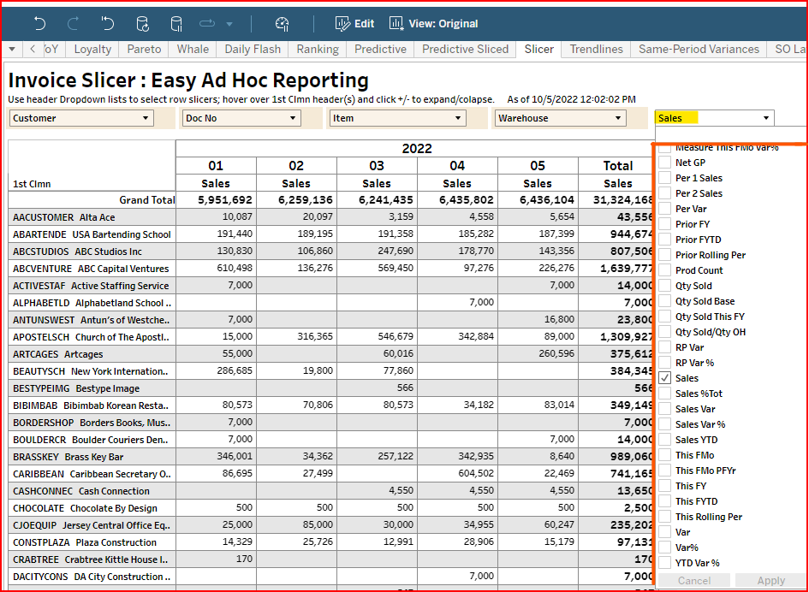
Task: Click the Replay animation icon
Action: click(x=208, y=24)
